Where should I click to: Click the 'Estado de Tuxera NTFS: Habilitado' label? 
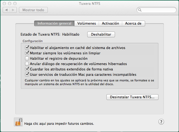coord(50,34)
